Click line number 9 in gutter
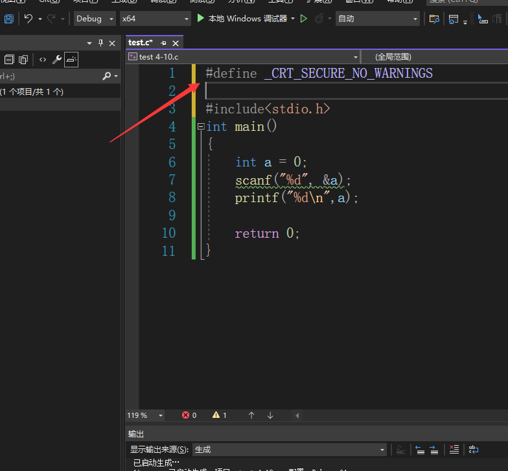 click(172, 215)
